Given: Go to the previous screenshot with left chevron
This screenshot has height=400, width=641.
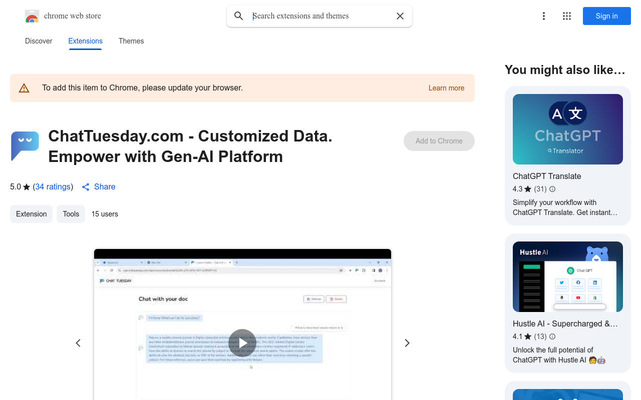Looking at the screenshot, I should click(78, 343).
